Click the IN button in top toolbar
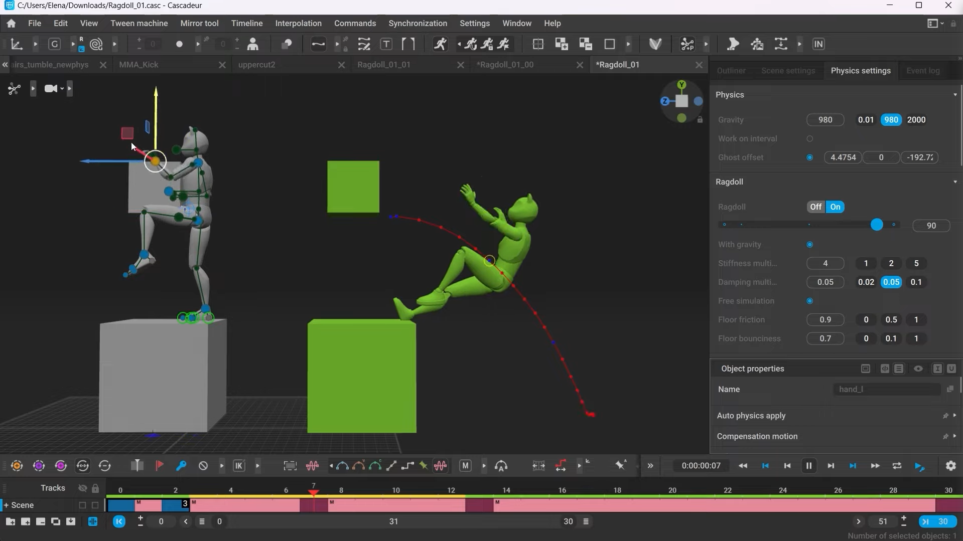 [x=818, y=44]
